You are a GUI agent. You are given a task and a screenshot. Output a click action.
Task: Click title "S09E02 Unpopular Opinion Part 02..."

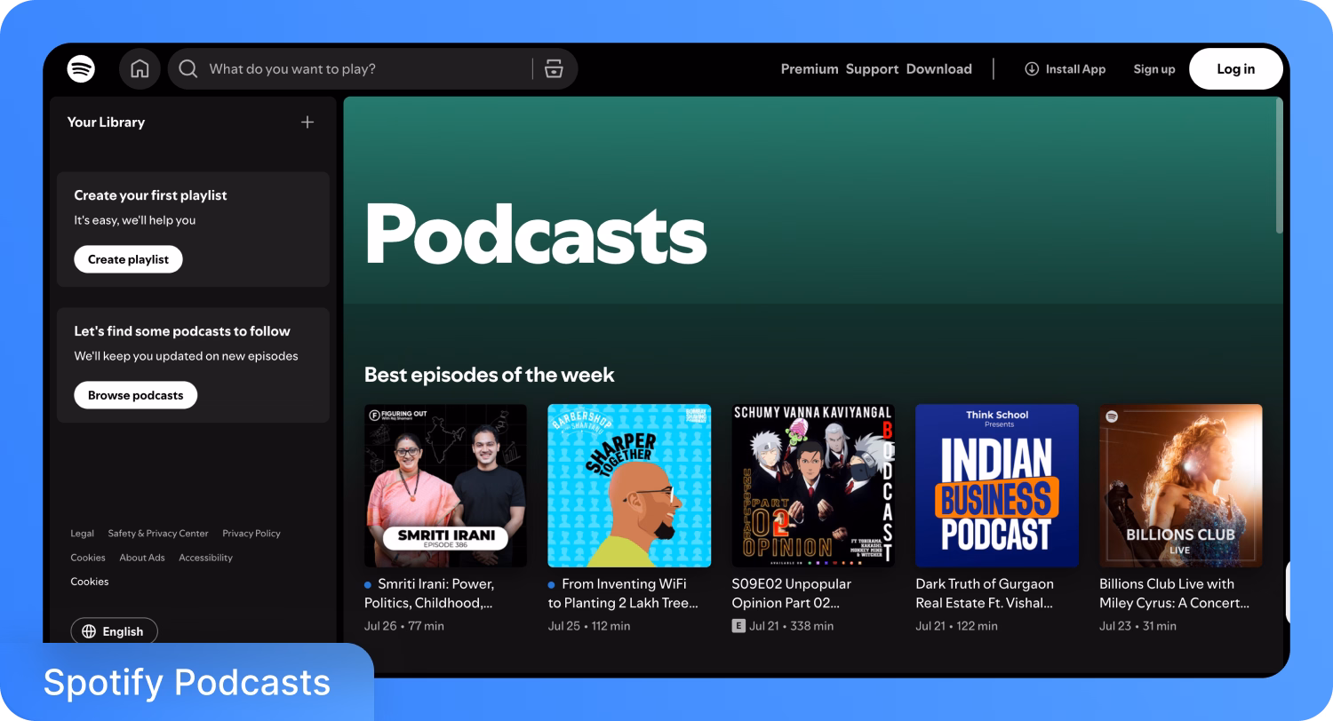click(791, 593)
